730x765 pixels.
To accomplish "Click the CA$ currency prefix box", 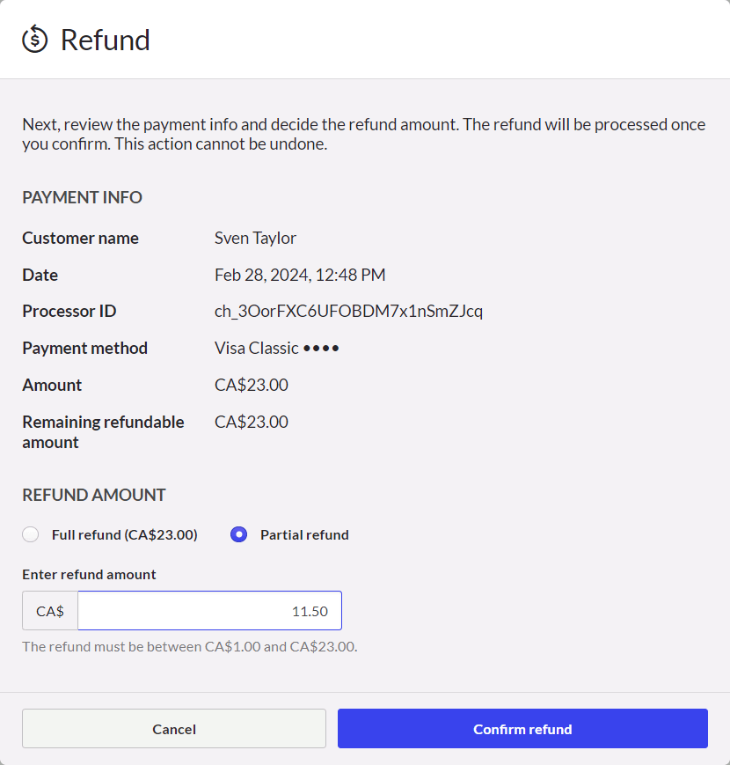I will [48, 610].
